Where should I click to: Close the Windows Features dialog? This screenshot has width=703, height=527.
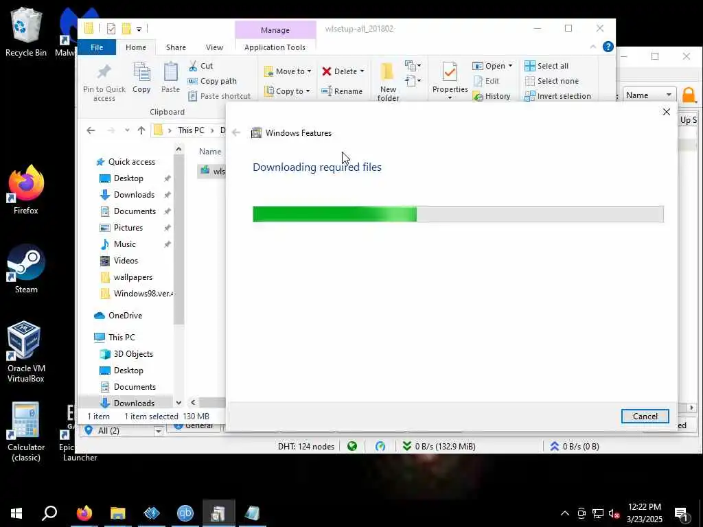point(666,112)
